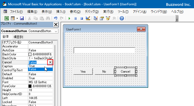
Task: Close UserForm1 with red X button
Action: pyautogui.click(x=141, y=29)
